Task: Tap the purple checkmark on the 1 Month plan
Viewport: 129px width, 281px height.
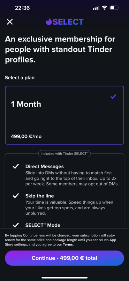Action: [113, 97]
